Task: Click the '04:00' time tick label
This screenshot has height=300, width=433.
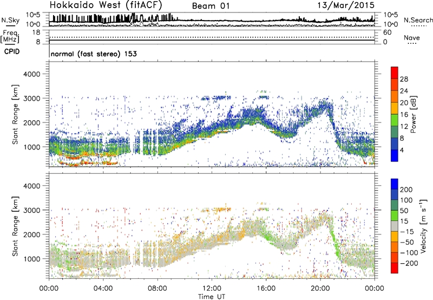Action: (x=103, y=289)
